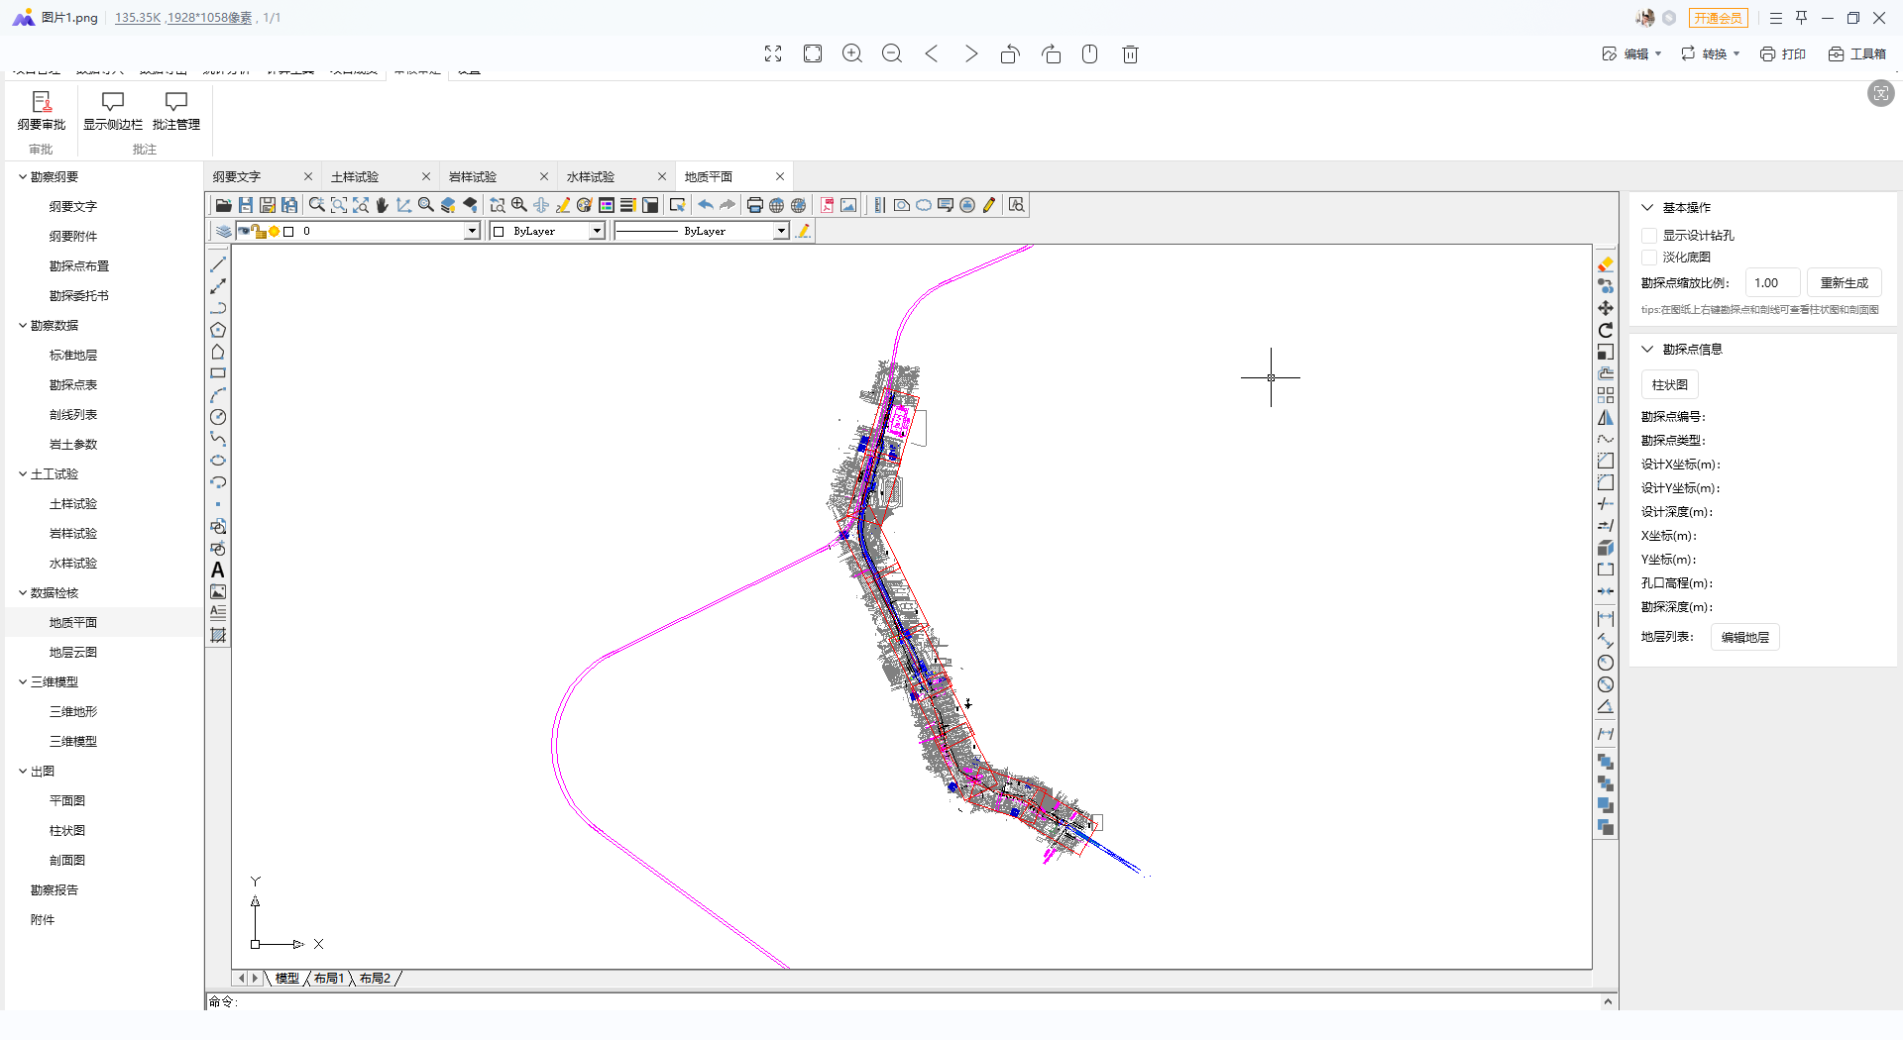Viewport: 1903px width, 1040px height.
Task: Collapse the 勘察数据 tree node
Action: pyautogui.click(x=23, y=326)
